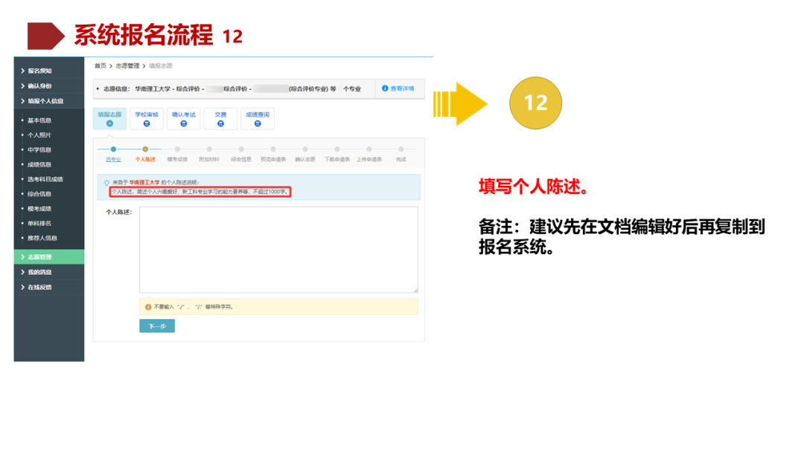Open the 查看详情 link
The height and width of the screenshot is (452, 804).
(402, 88)
